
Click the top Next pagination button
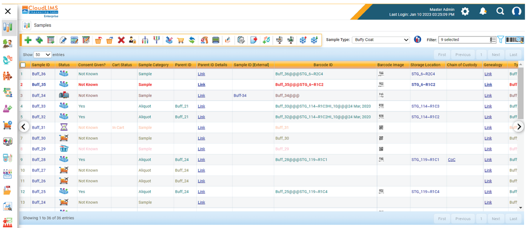coord(496,55)
